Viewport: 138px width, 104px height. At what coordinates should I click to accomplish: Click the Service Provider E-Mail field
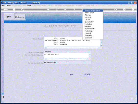(x=67, y=63)
